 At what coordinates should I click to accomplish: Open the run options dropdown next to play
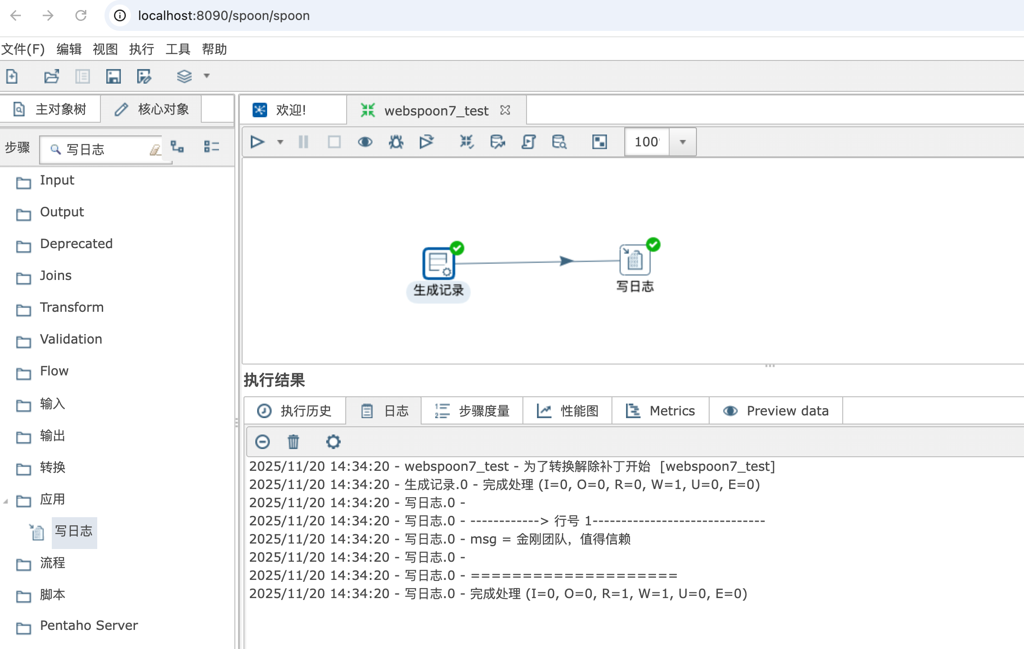[280, 142]
